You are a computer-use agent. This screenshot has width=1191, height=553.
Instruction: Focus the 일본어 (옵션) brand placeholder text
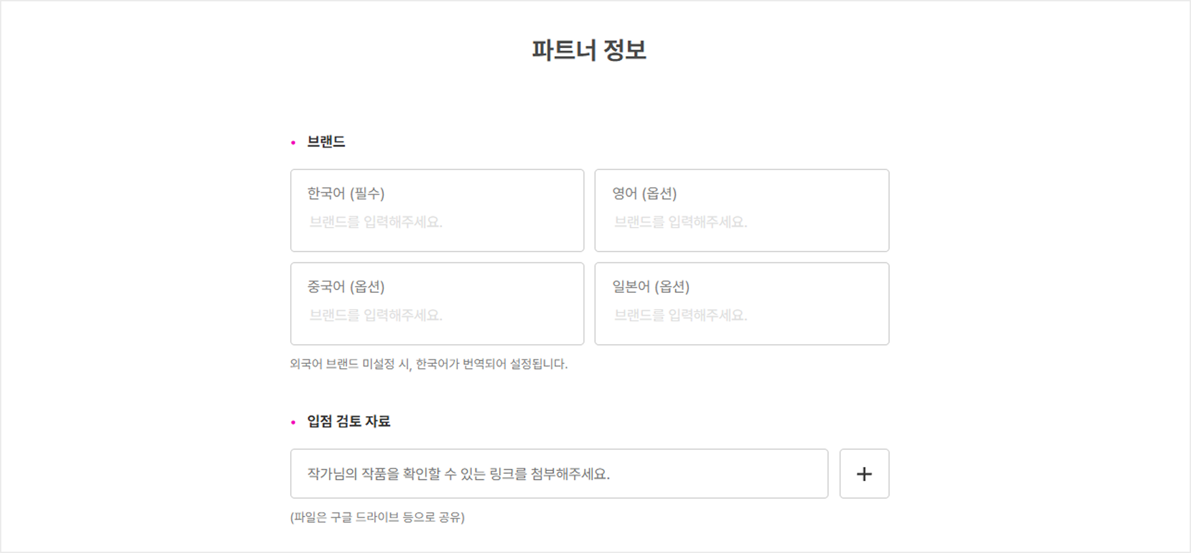click(x=680, y=315)
